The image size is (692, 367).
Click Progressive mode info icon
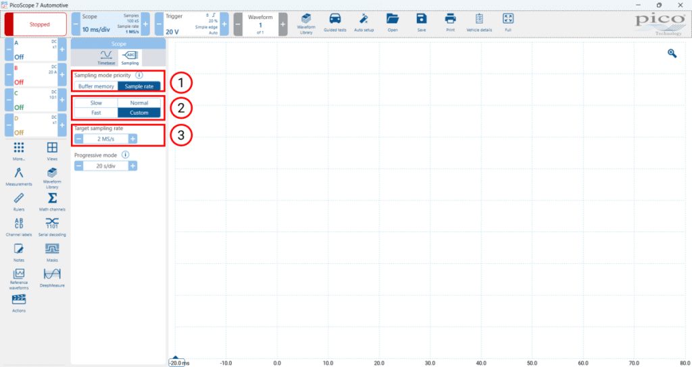coord(125,155)
